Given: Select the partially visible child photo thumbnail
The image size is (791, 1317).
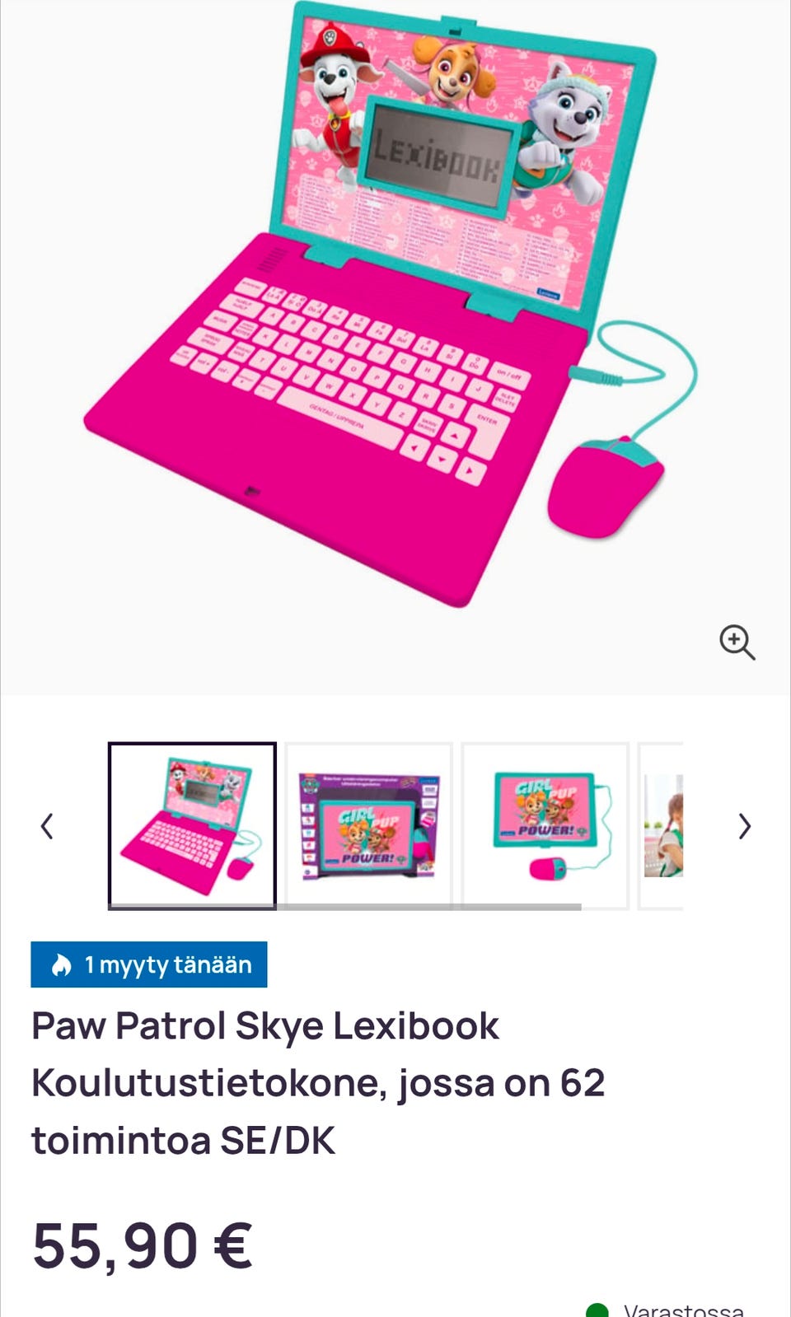Looking at the screenshot, I should (x=662, y=824).
